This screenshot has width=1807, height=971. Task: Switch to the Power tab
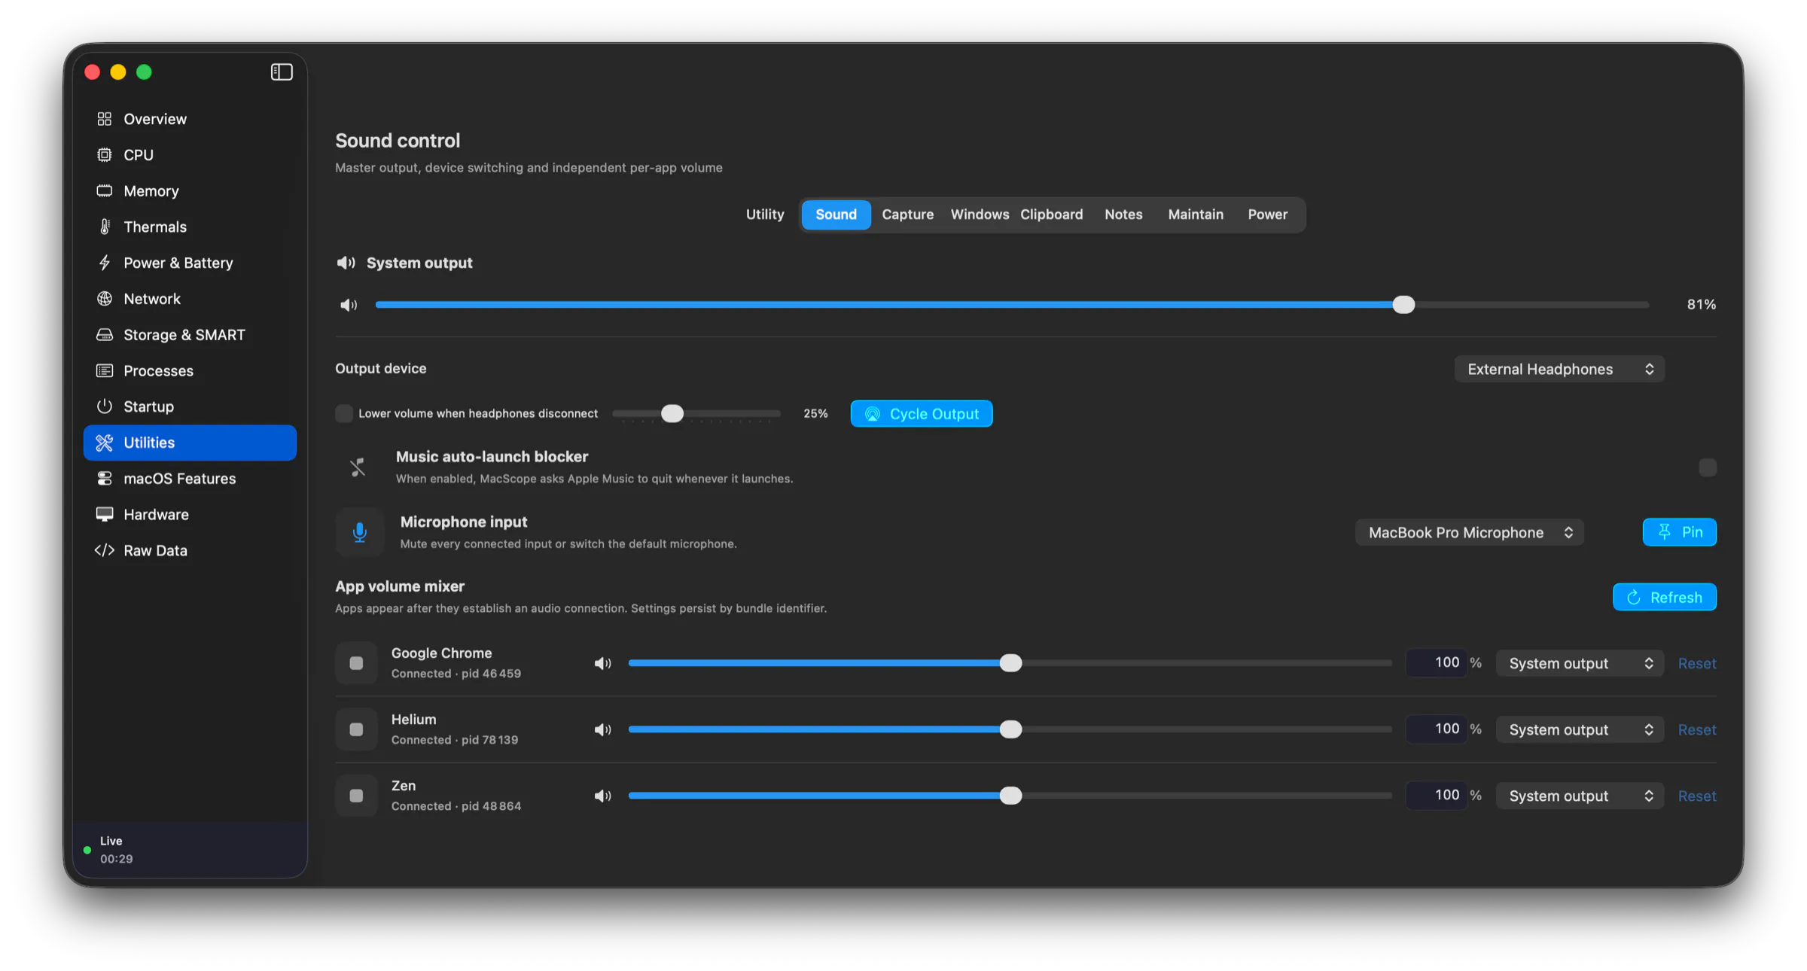pyautogui.click(x=1267, y=215)
